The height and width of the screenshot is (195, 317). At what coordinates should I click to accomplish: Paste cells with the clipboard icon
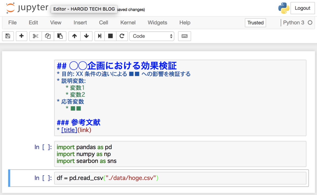[x=60, y=36]
